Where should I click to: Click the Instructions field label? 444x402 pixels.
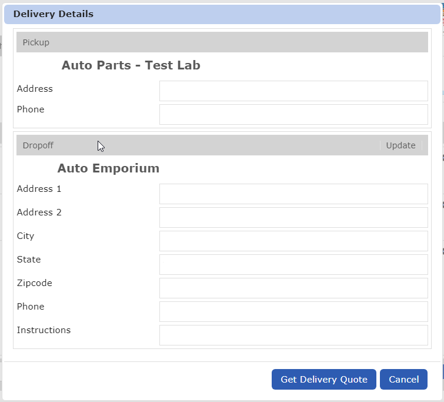click(x=44, y=330)
